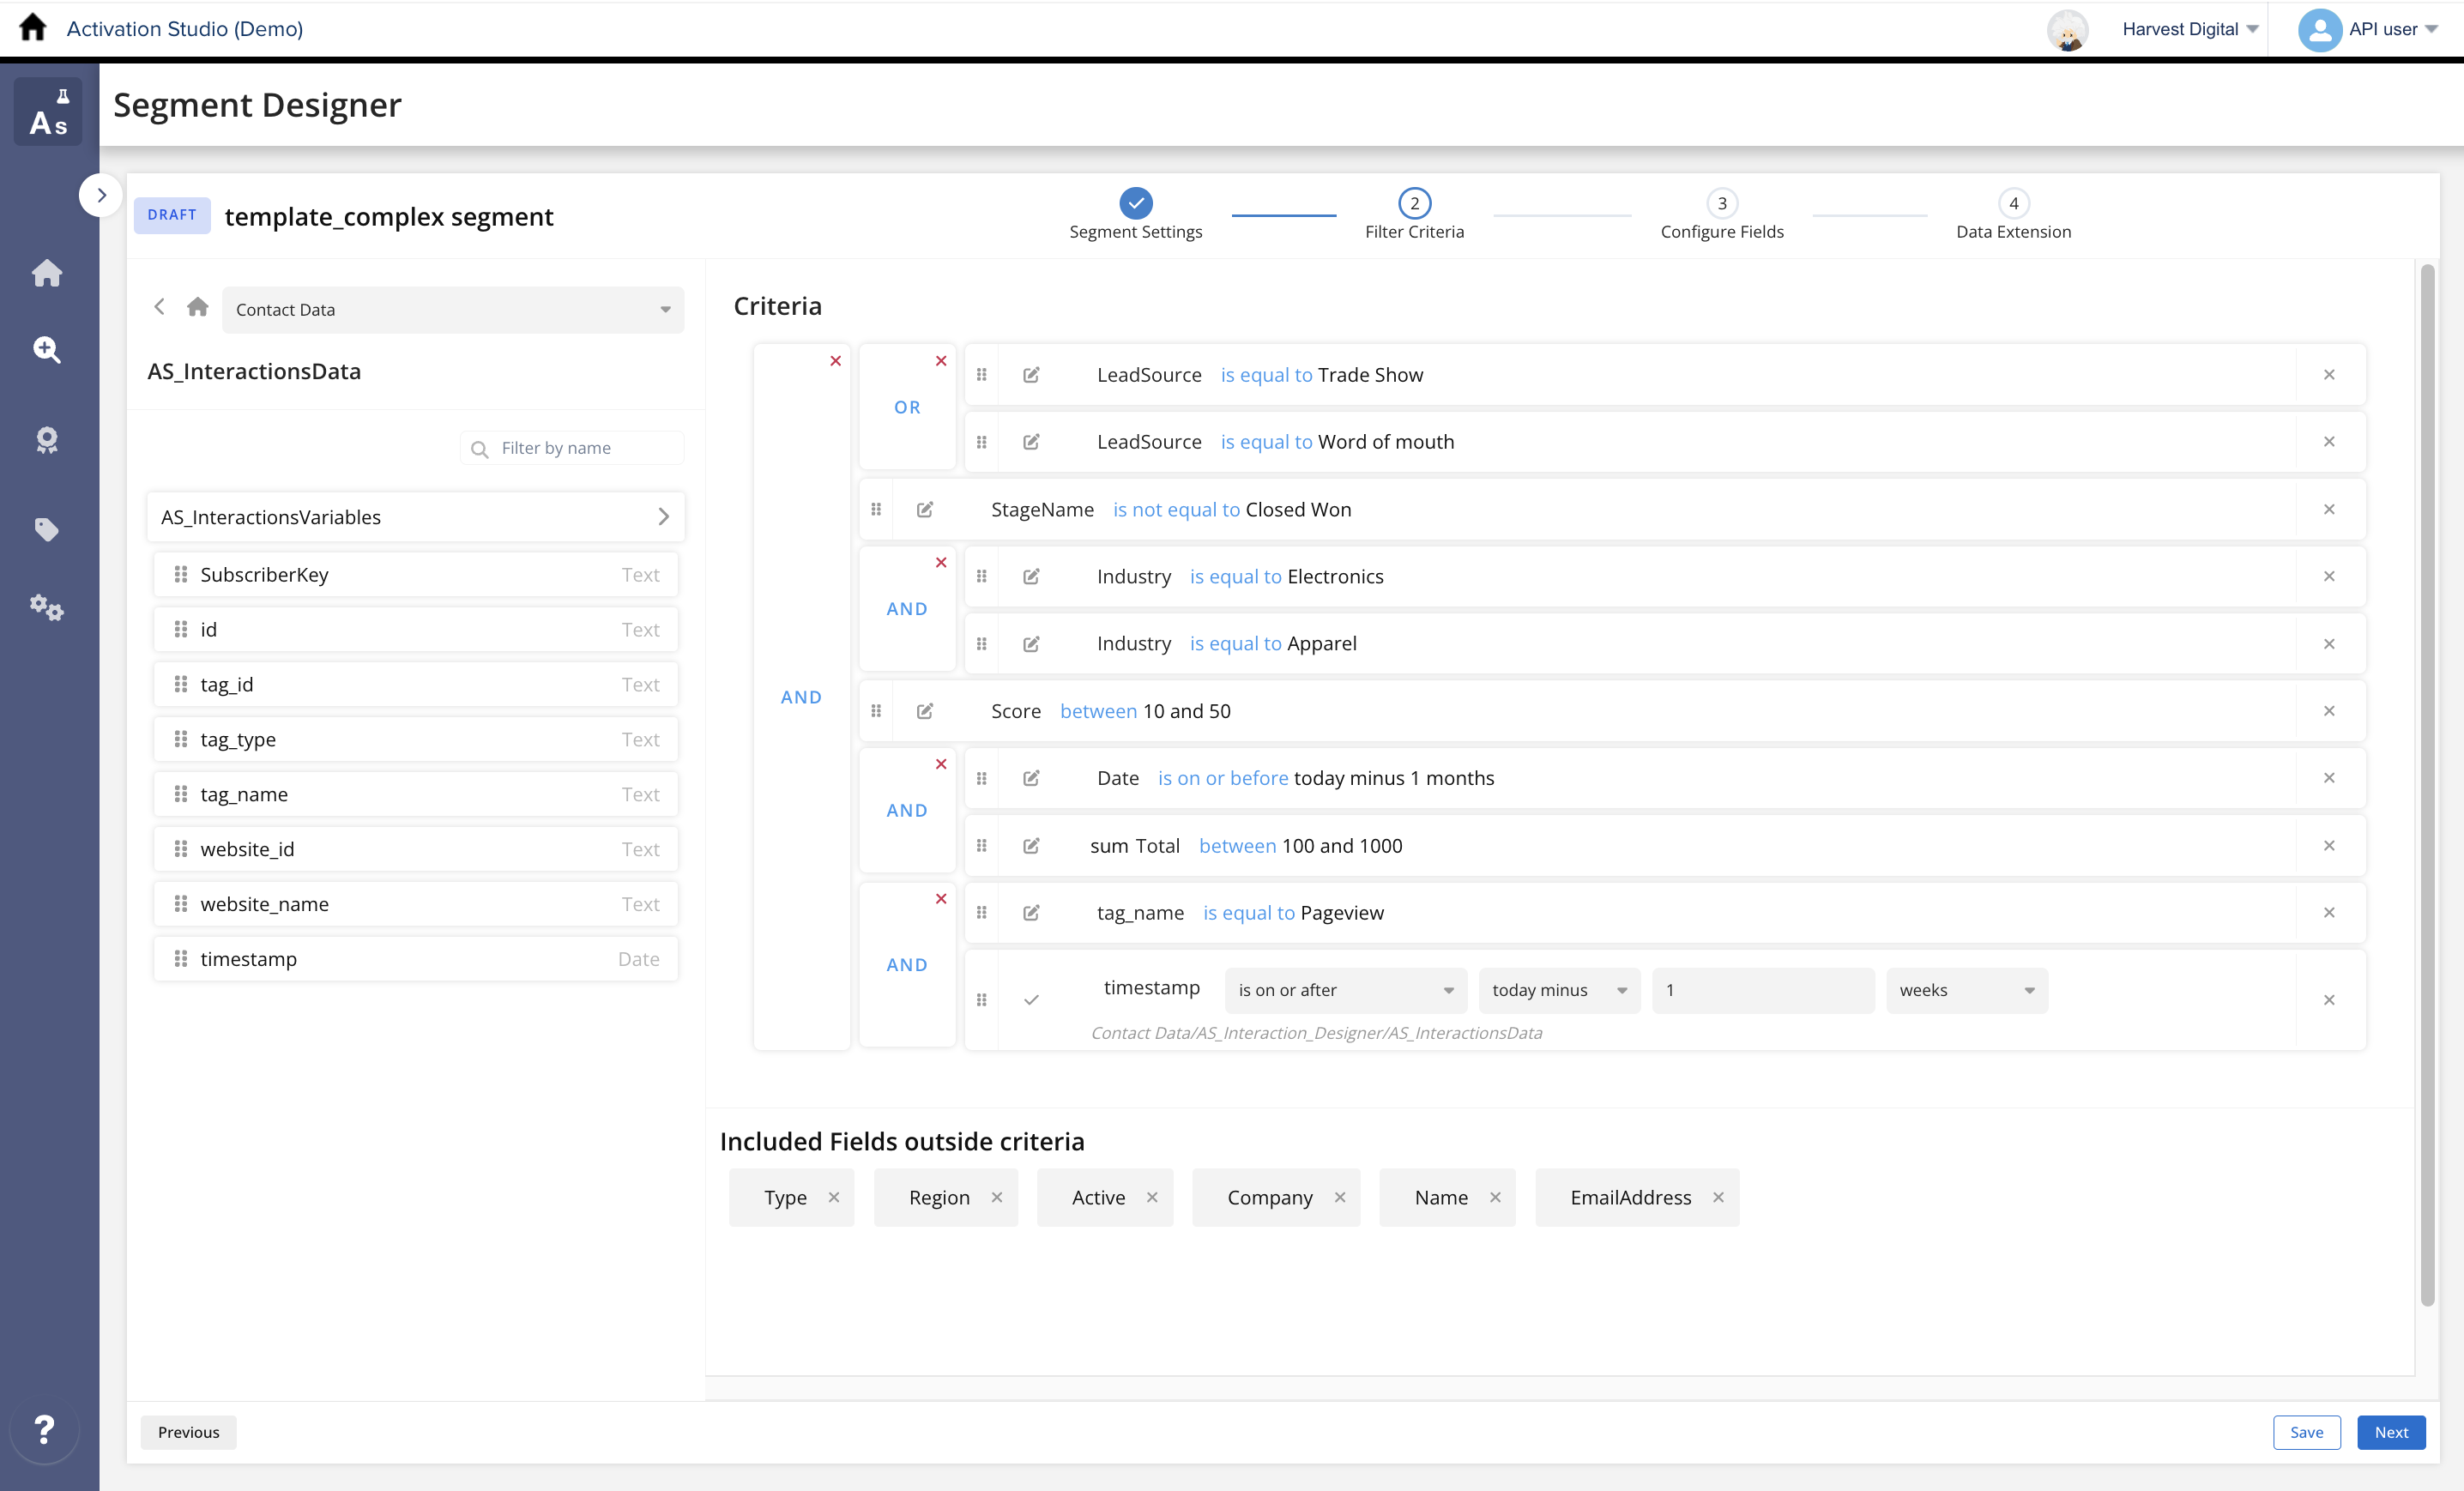Open the settings gears icon in sidebar
The height and width of the screenshot is (1491, 2464).
[x=46, y=607]
